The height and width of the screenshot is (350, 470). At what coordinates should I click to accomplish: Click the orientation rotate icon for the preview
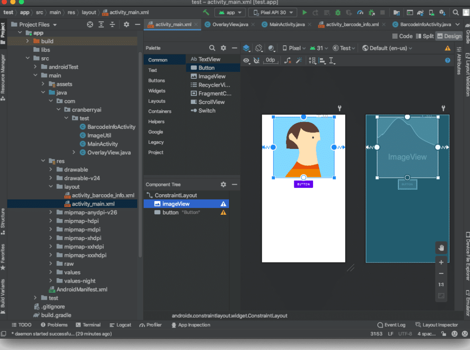point(259,48)
